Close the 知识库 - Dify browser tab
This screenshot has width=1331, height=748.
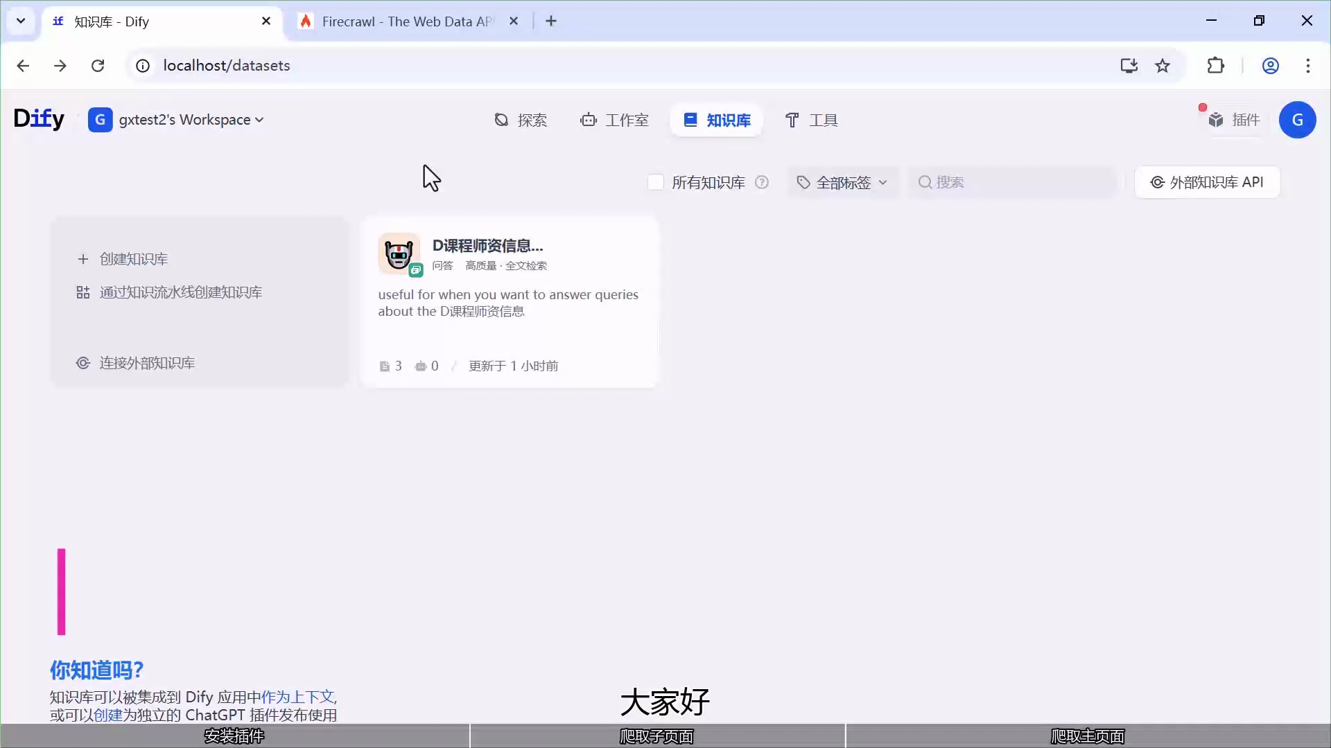[266, 21]
